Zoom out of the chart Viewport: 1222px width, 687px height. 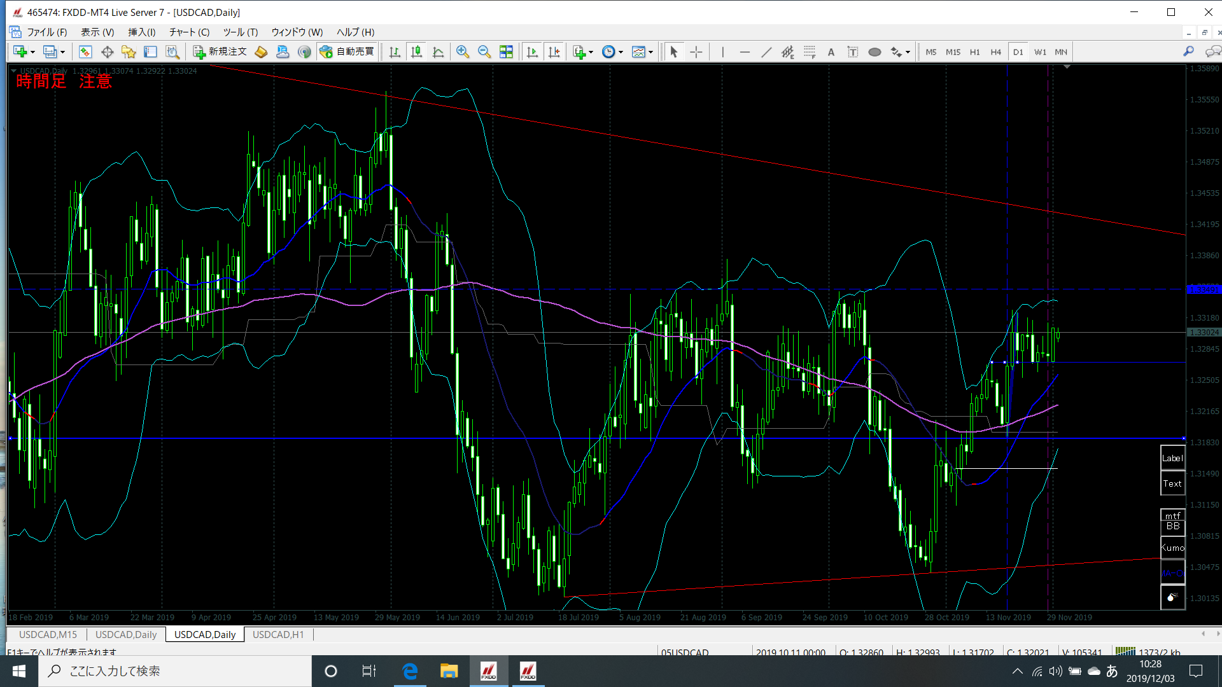click(x=484, y=52)
